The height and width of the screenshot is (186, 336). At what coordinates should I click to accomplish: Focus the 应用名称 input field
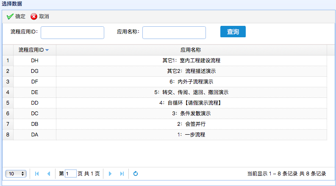click(x=174, y=33)
